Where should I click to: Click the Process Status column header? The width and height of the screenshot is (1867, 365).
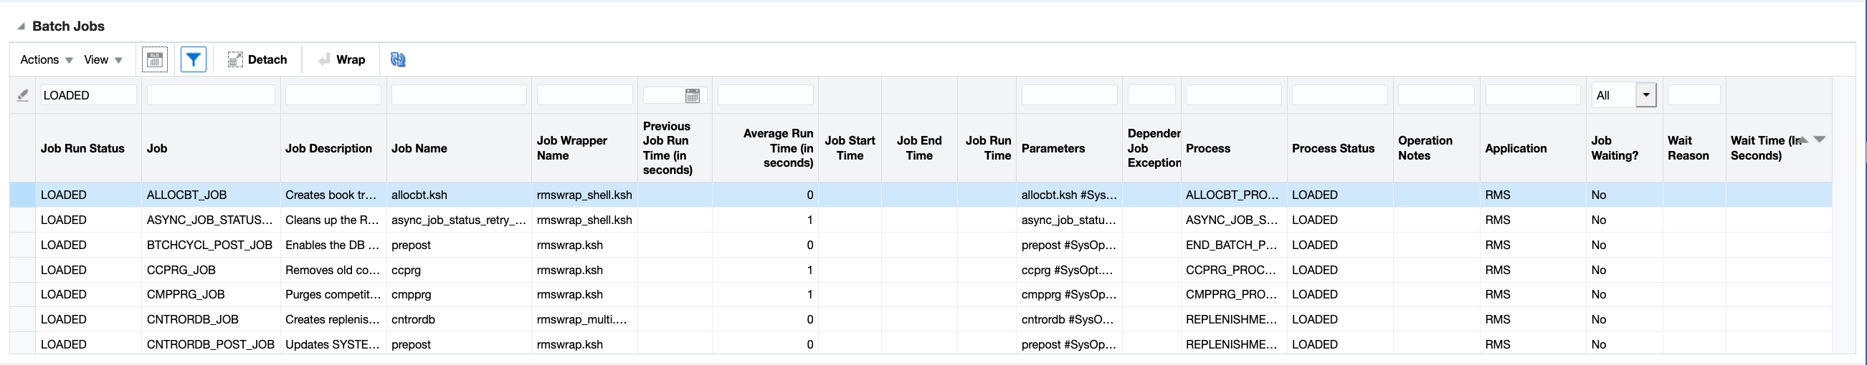pos(1333,148)
